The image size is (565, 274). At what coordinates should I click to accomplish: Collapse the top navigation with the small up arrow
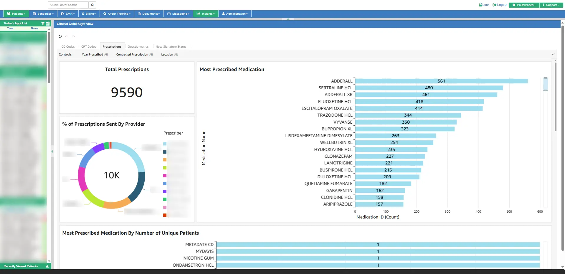pyautogui.click(x=288, y=19)
